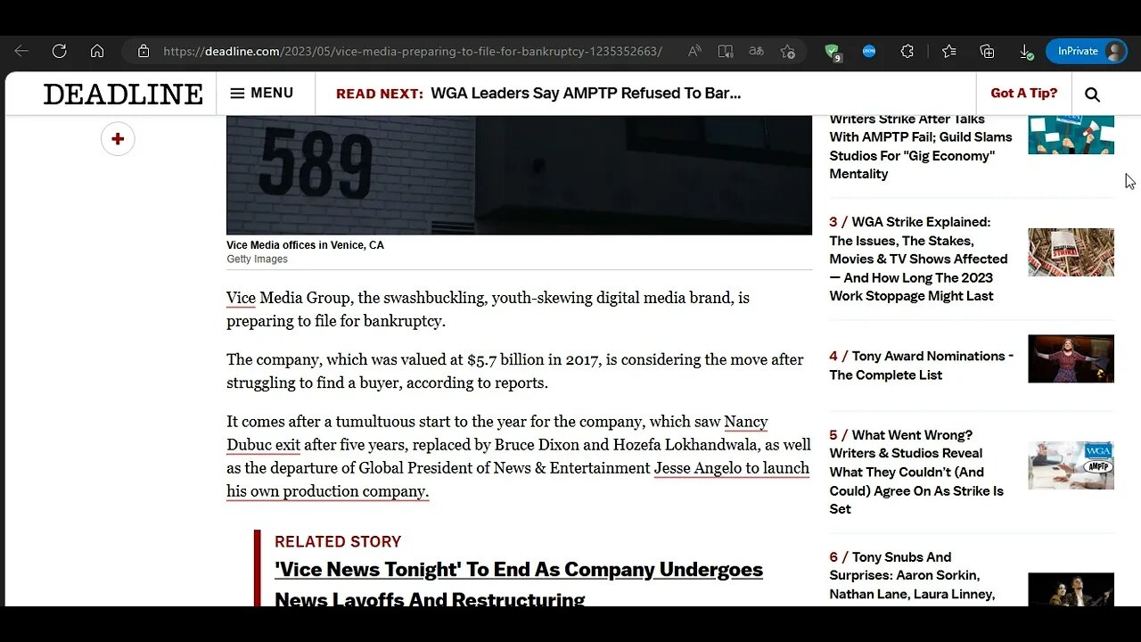Go to browser home page icon
Image resolution: width=1141 pixels, height=642 pixels.
[97, 51]
